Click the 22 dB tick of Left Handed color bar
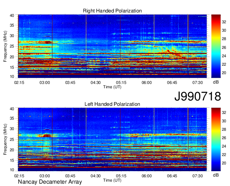This screenshot has height=186, width=230. pos(224,155)
